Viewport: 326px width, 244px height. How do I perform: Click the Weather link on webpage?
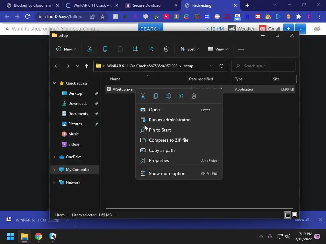241,29
